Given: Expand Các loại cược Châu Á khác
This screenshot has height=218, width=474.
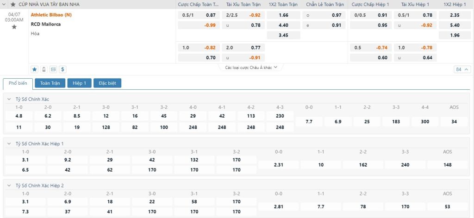Looking at the screenshot, I should click(x=251, y=67).
